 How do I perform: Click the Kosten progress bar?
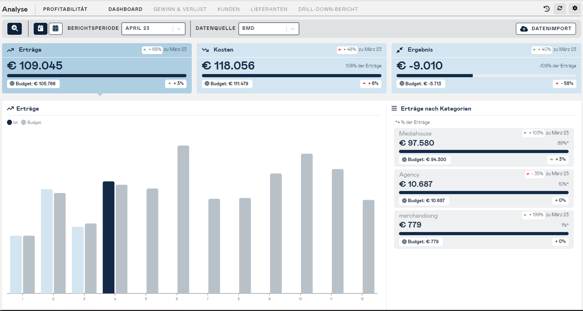[291, 75]
